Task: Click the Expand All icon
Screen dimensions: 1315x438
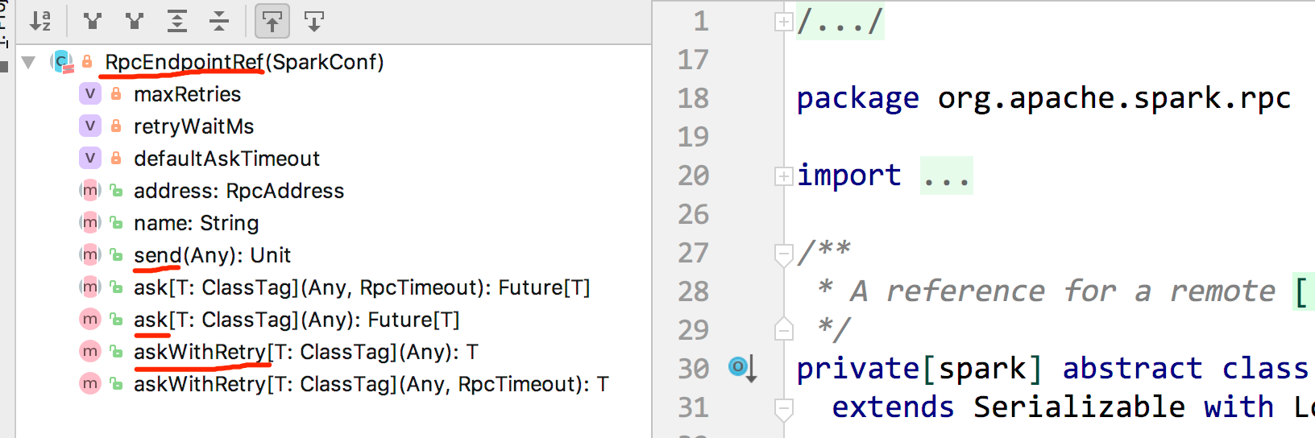Action: click(x=176, y=21)
